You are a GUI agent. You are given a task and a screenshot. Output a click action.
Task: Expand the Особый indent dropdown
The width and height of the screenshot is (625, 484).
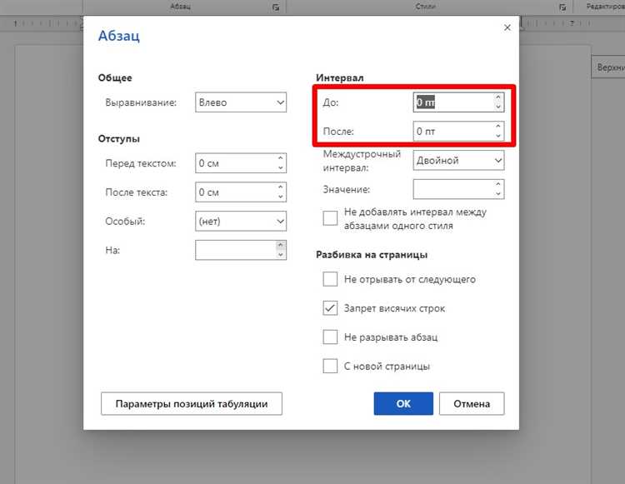241,221
